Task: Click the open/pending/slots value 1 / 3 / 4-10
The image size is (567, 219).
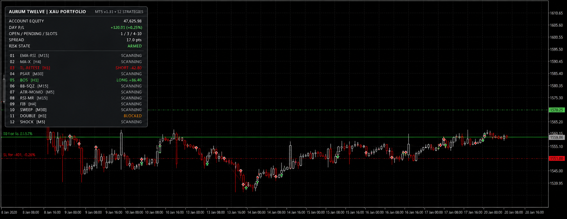Action: tap(131, 34)
